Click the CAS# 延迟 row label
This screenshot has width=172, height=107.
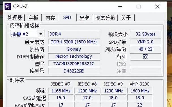(x=34, y=98)
